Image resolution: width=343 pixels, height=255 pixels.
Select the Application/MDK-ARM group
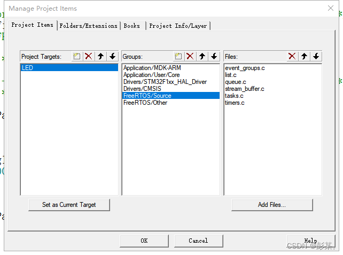click(x=171, y=68)
